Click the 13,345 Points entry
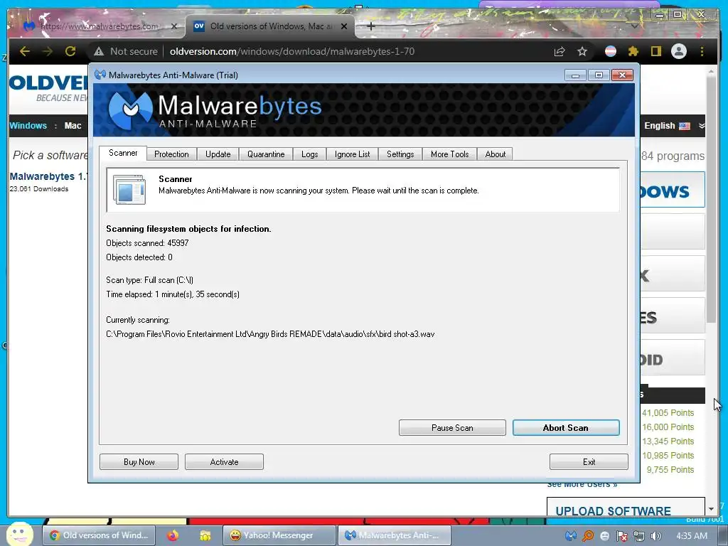 (x=668, y=441)
